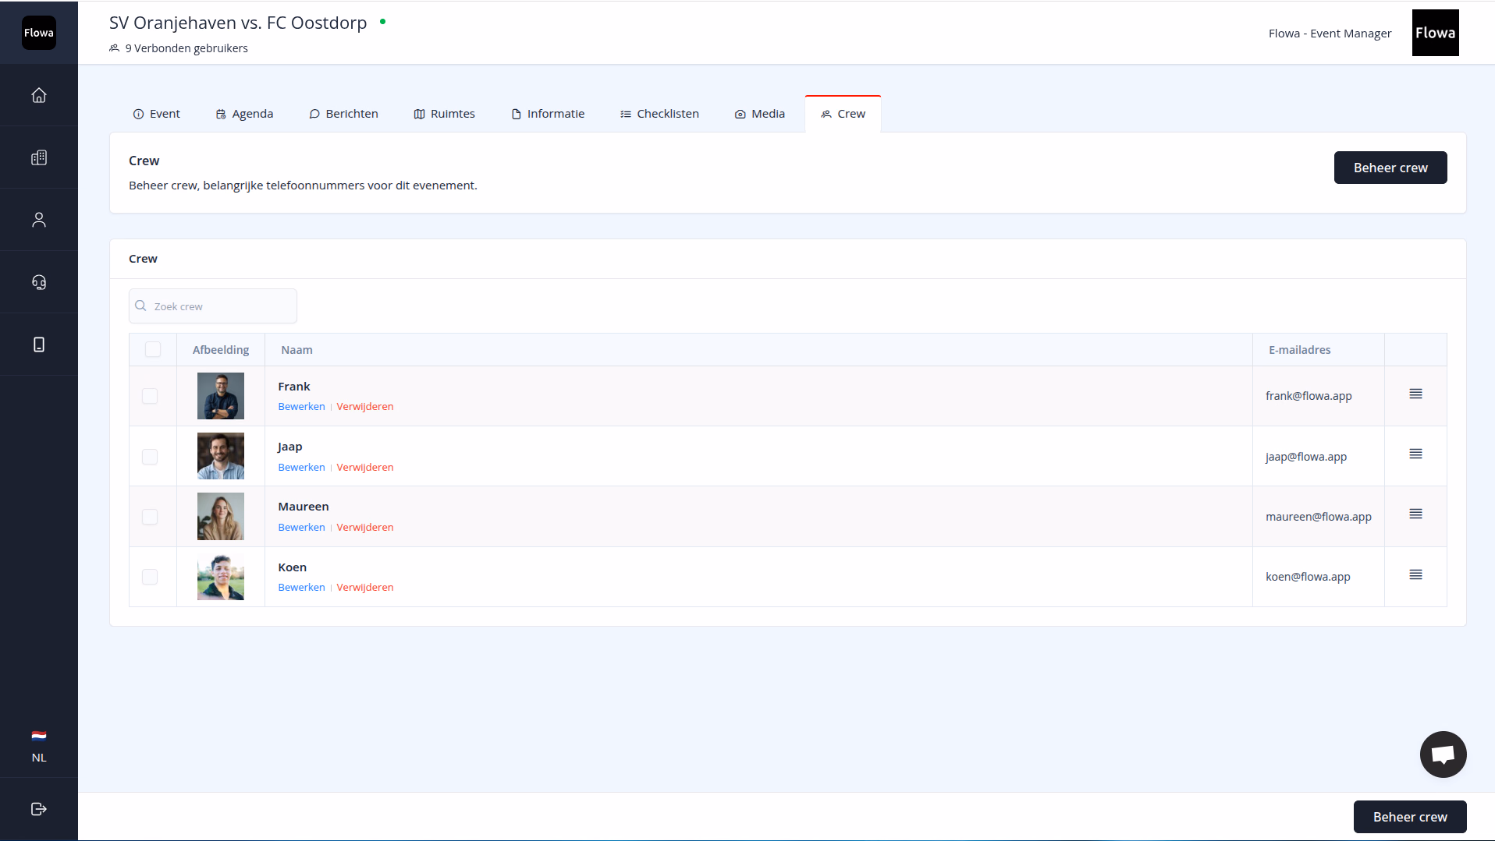Image resolution: width=1495 pixels, height=841 pixels.
Task: Switch to the Media tab
Action: [760, 114]
